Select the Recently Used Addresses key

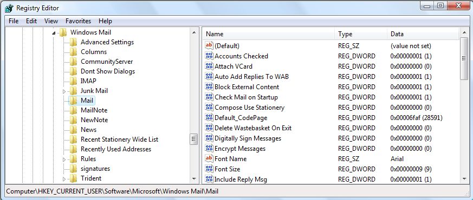coord(116,149)
